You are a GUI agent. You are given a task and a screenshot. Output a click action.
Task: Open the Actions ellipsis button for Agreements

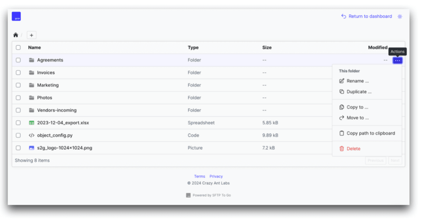coord(397,61)
